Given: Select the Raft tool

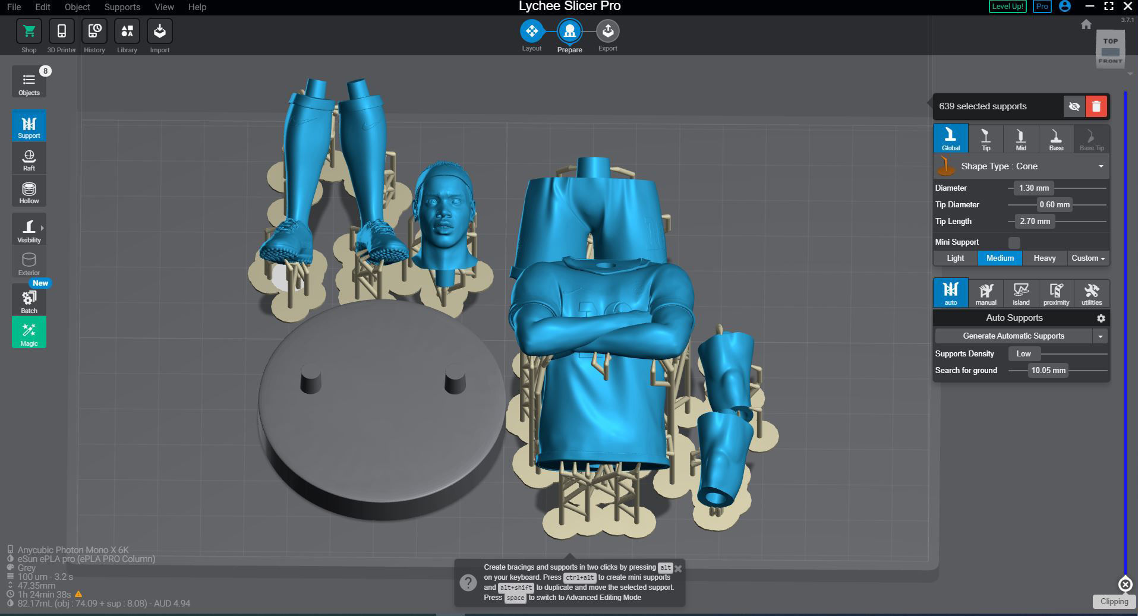Looking at the screenshot, I should (x=29, y=159).
